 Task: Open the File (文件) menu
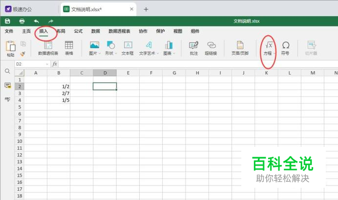[9, 31]
